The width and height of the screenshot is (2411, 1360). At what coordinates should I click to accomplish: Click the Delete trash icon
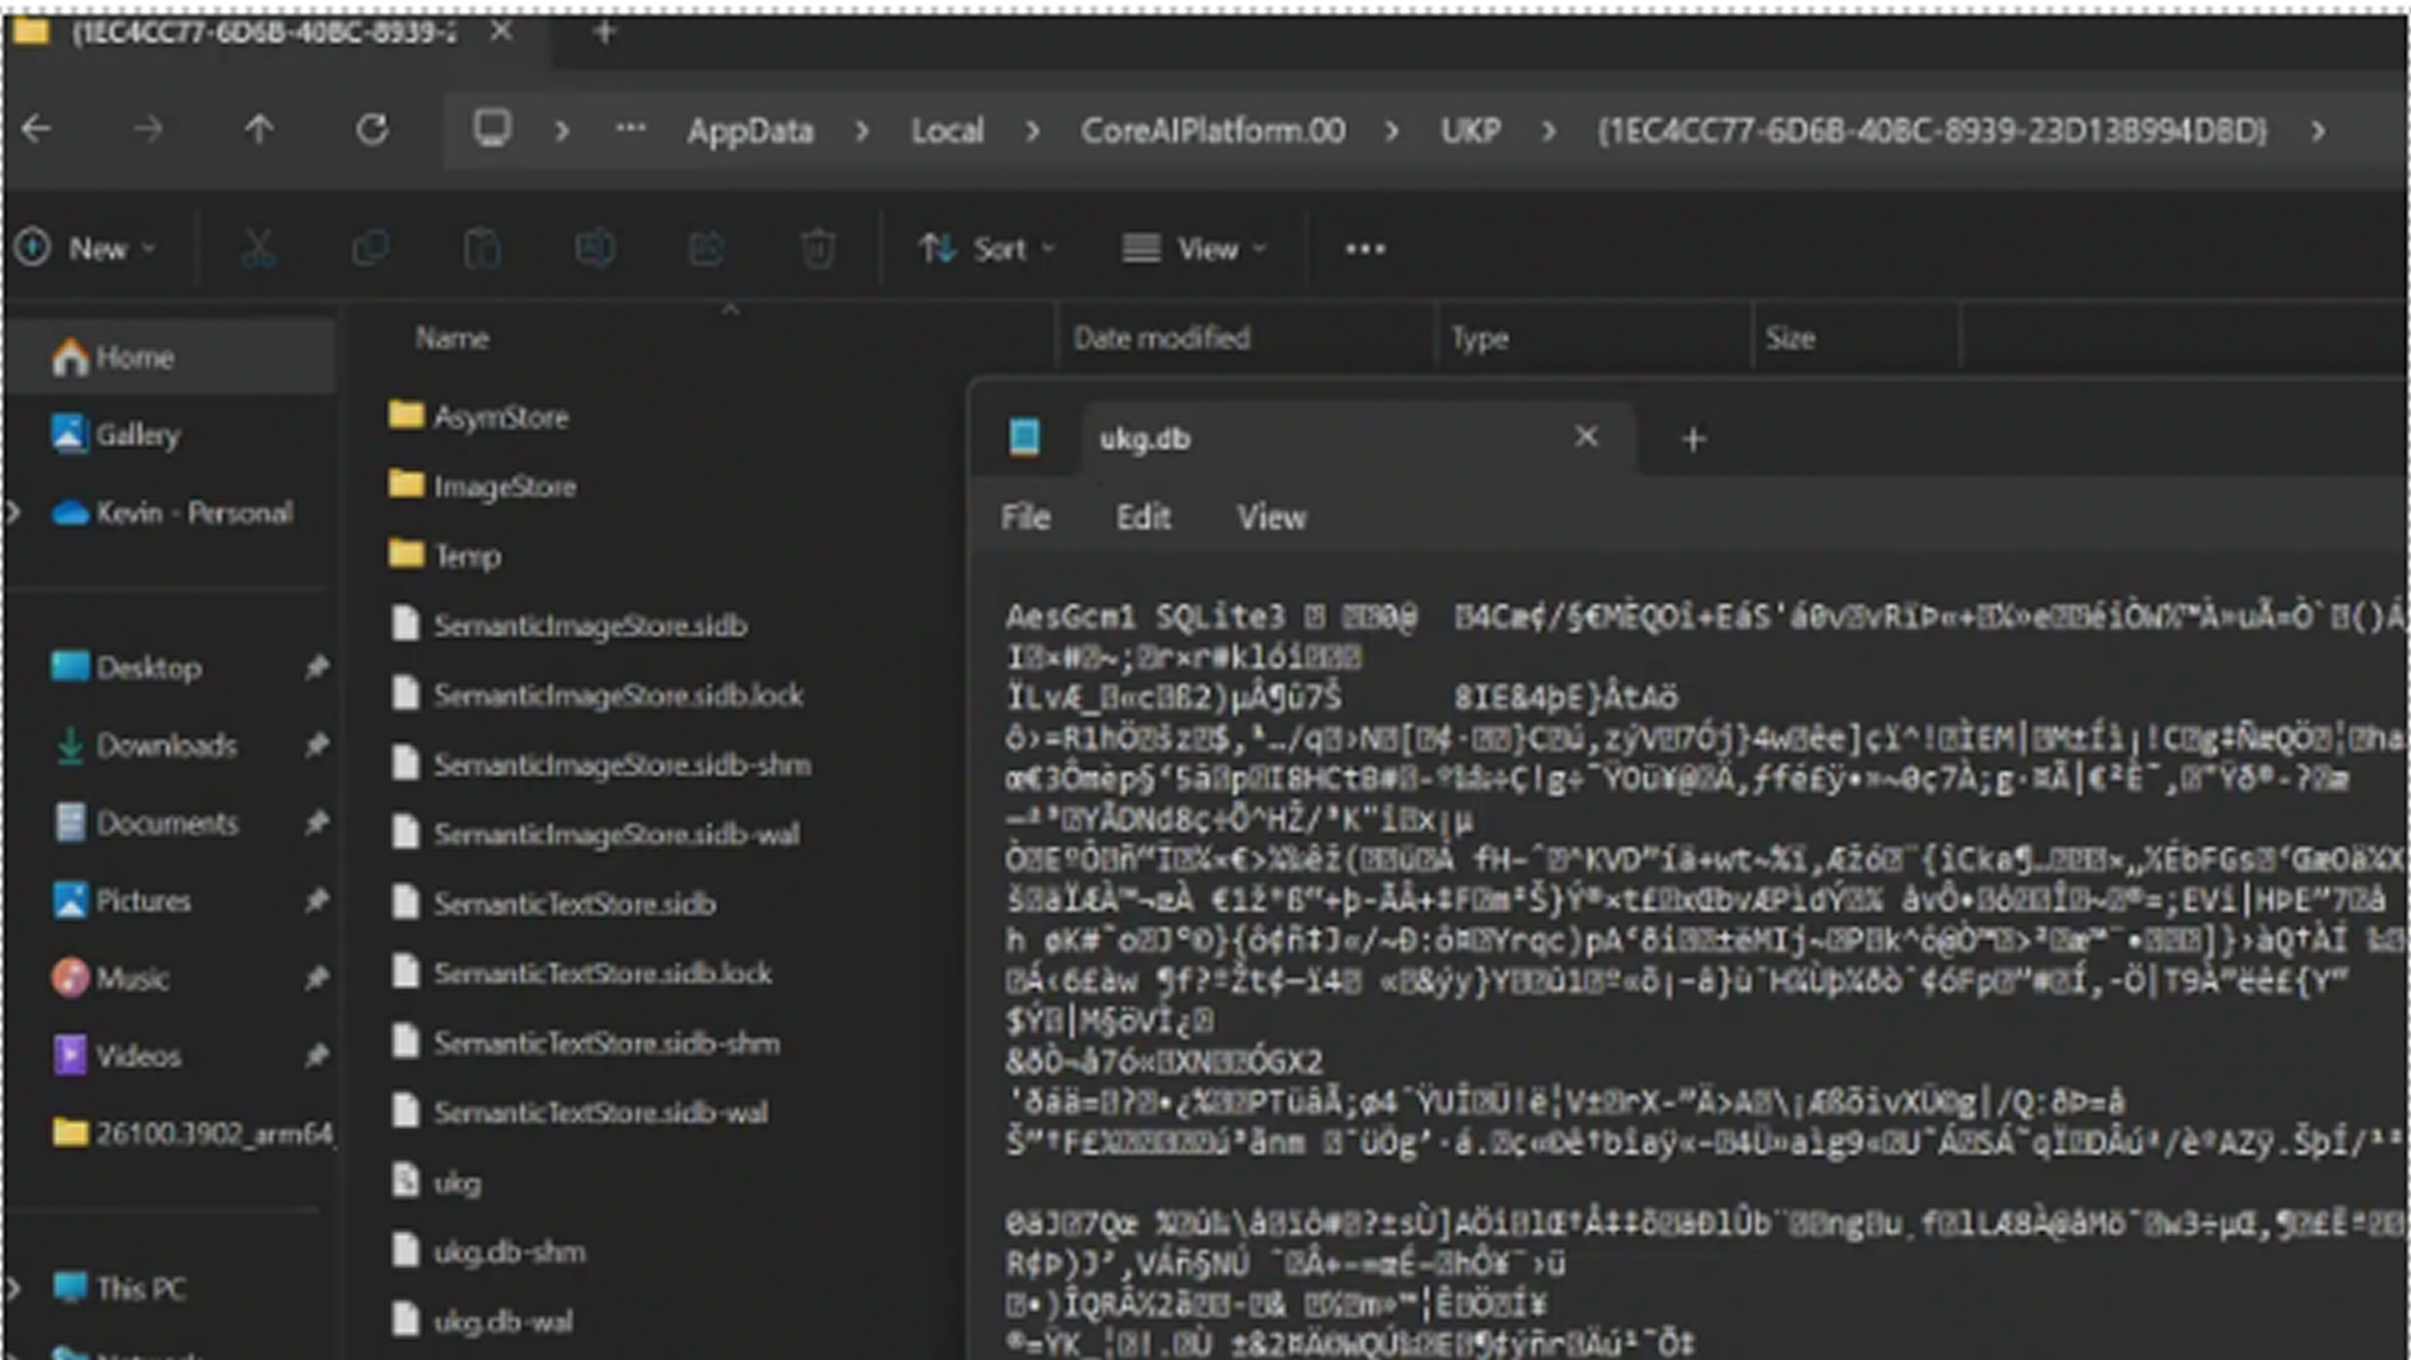click(817, 249)
